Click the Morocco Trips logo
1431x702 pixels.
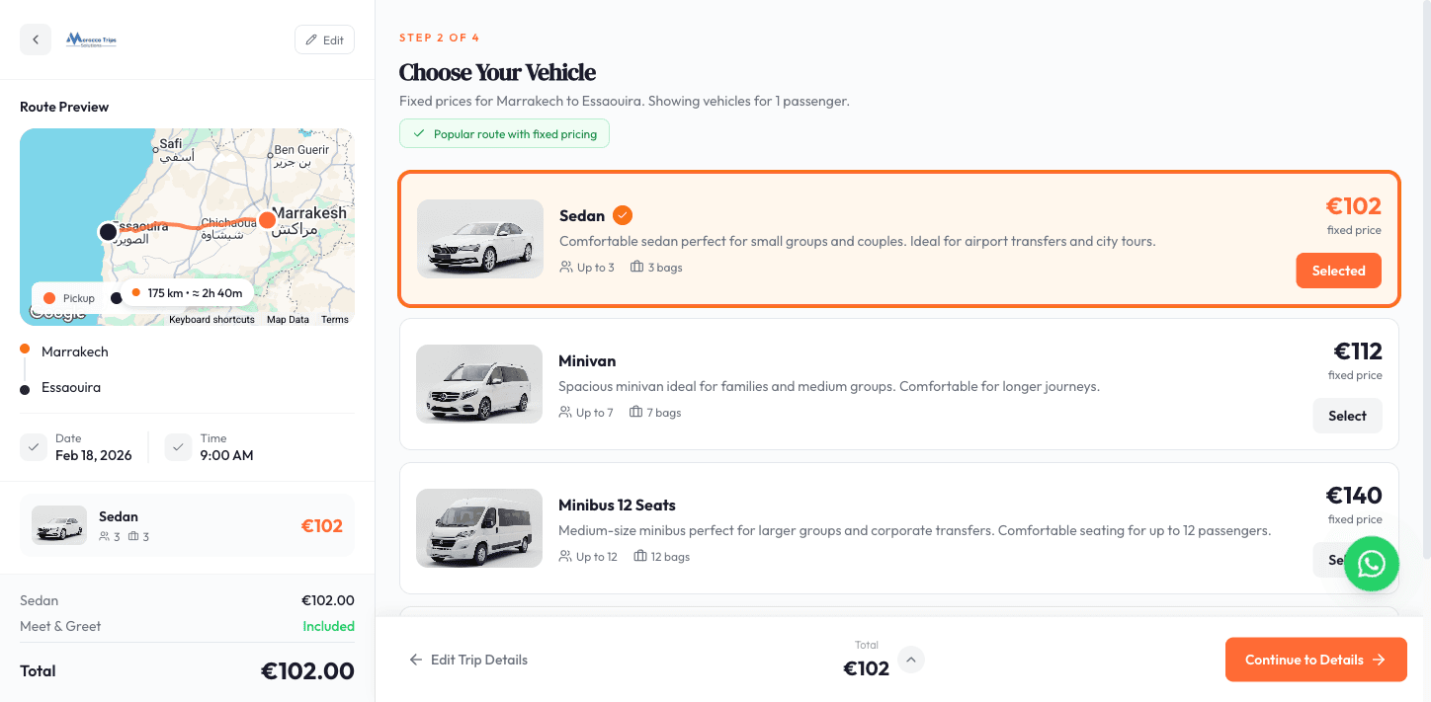point(91,39)
